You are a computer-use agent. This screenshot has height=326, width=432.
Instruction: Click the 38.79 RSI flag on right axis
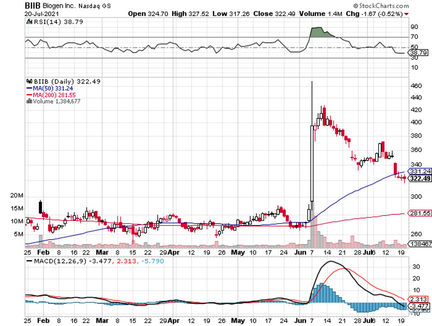(x=418, y=53)
